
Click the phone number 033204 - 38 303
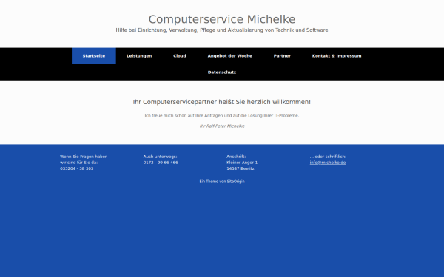77,168
